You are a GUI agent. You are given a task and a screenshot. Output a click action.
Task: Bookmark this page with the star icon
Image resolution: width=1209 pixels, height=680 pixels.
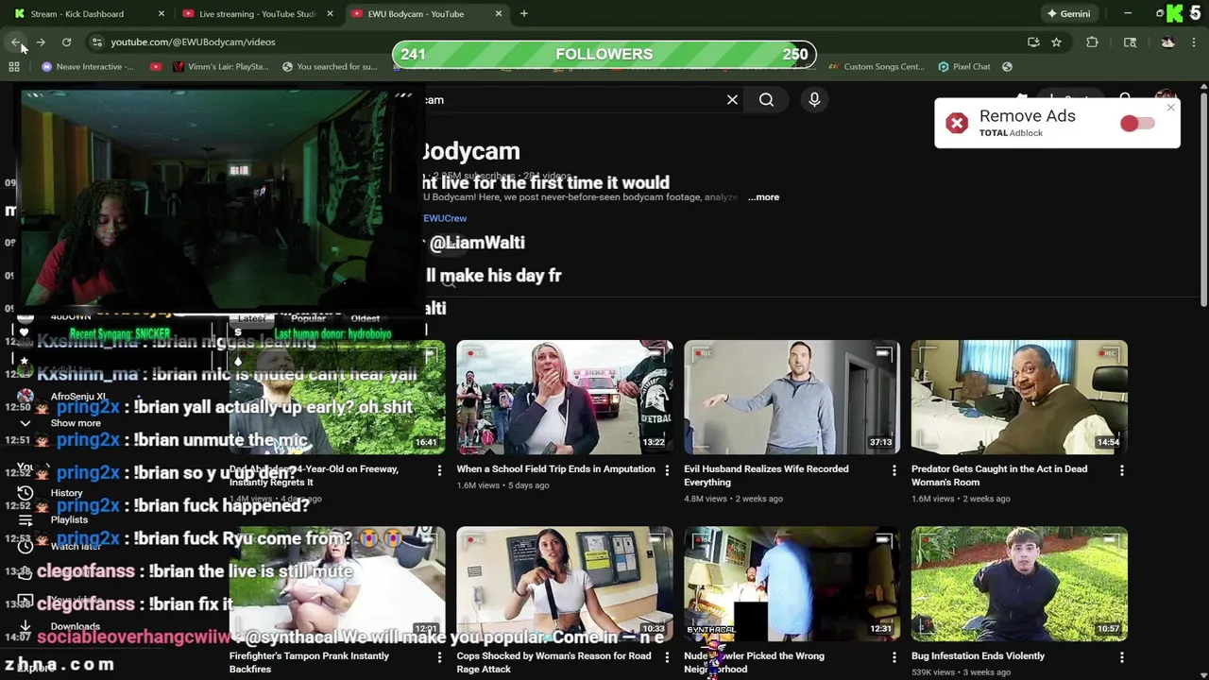[1056, 42]
